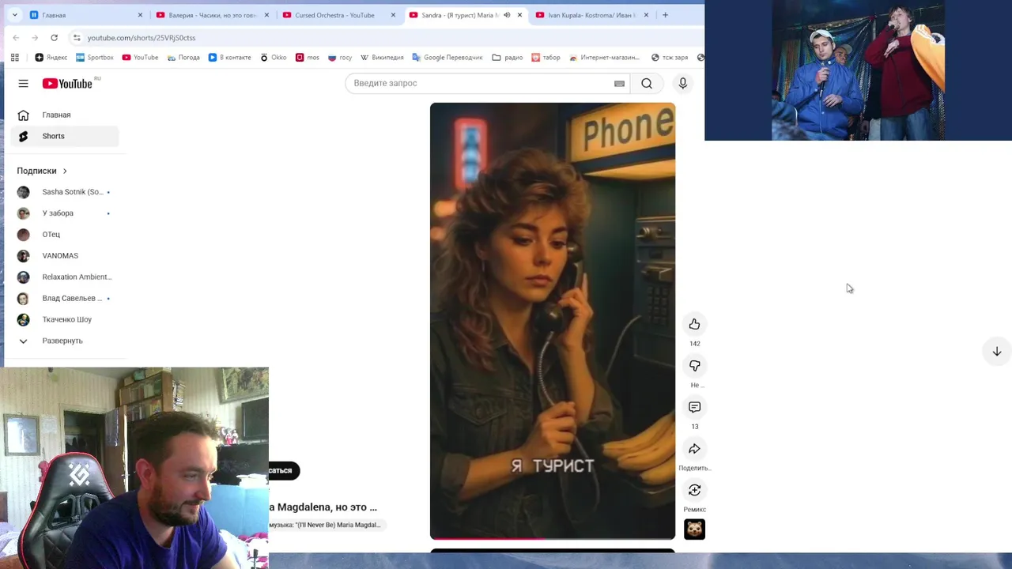Click the address bar URL
Viewport: 1012px width, 569px height.
pyautogui.click(x=142, y=37)
